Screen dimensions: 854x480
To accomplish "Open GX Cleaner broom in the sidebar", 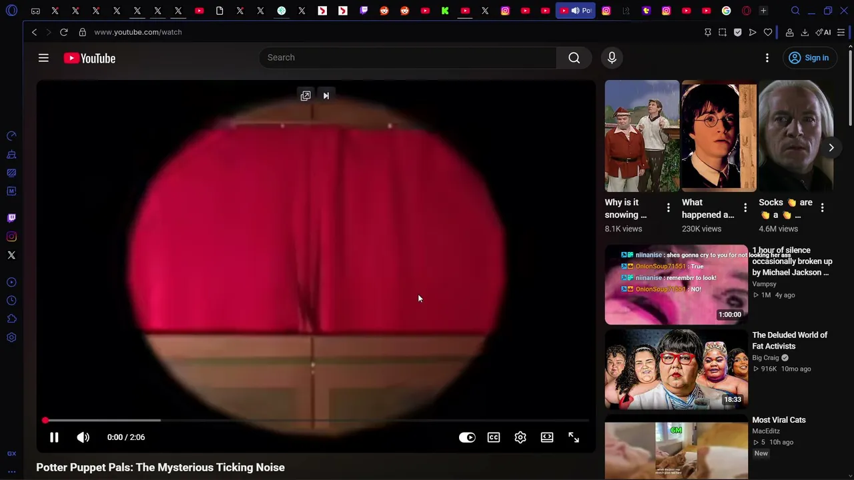I will click(x=11, y=155).
